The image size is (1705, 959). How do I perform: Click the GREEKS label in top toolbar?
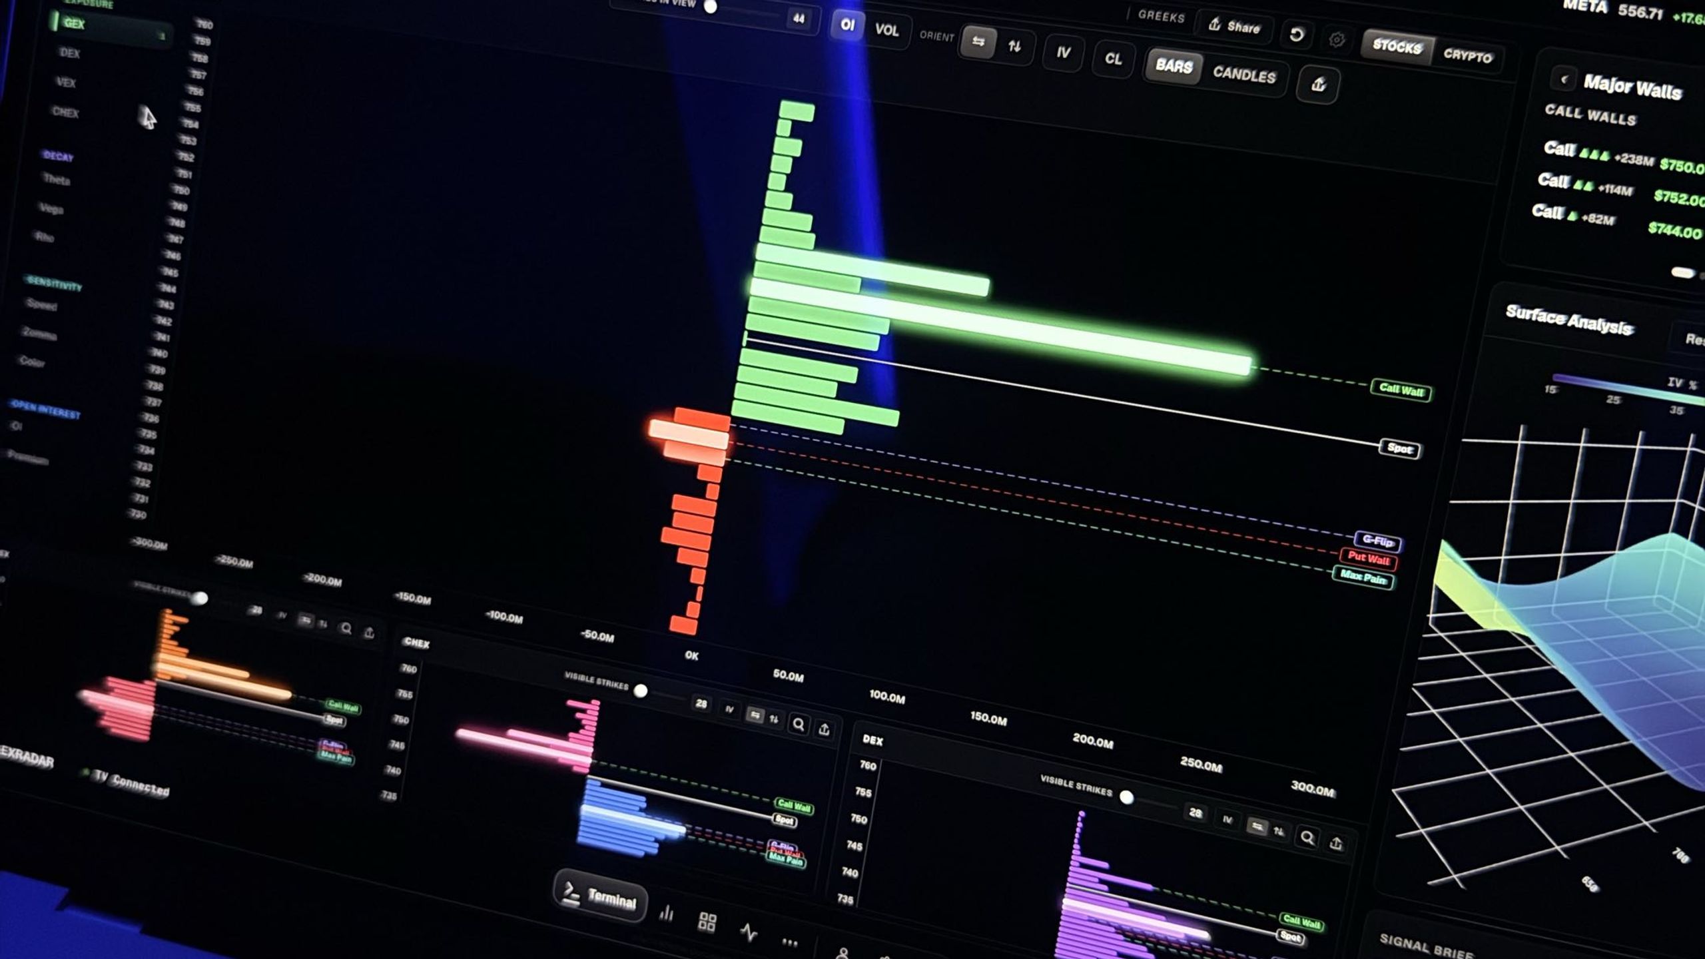tap(1161, 16)
